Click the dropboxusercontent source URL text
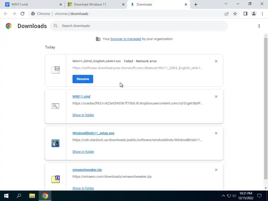Image resolution: width=268 pixels, height=201 pixels. 138,103
